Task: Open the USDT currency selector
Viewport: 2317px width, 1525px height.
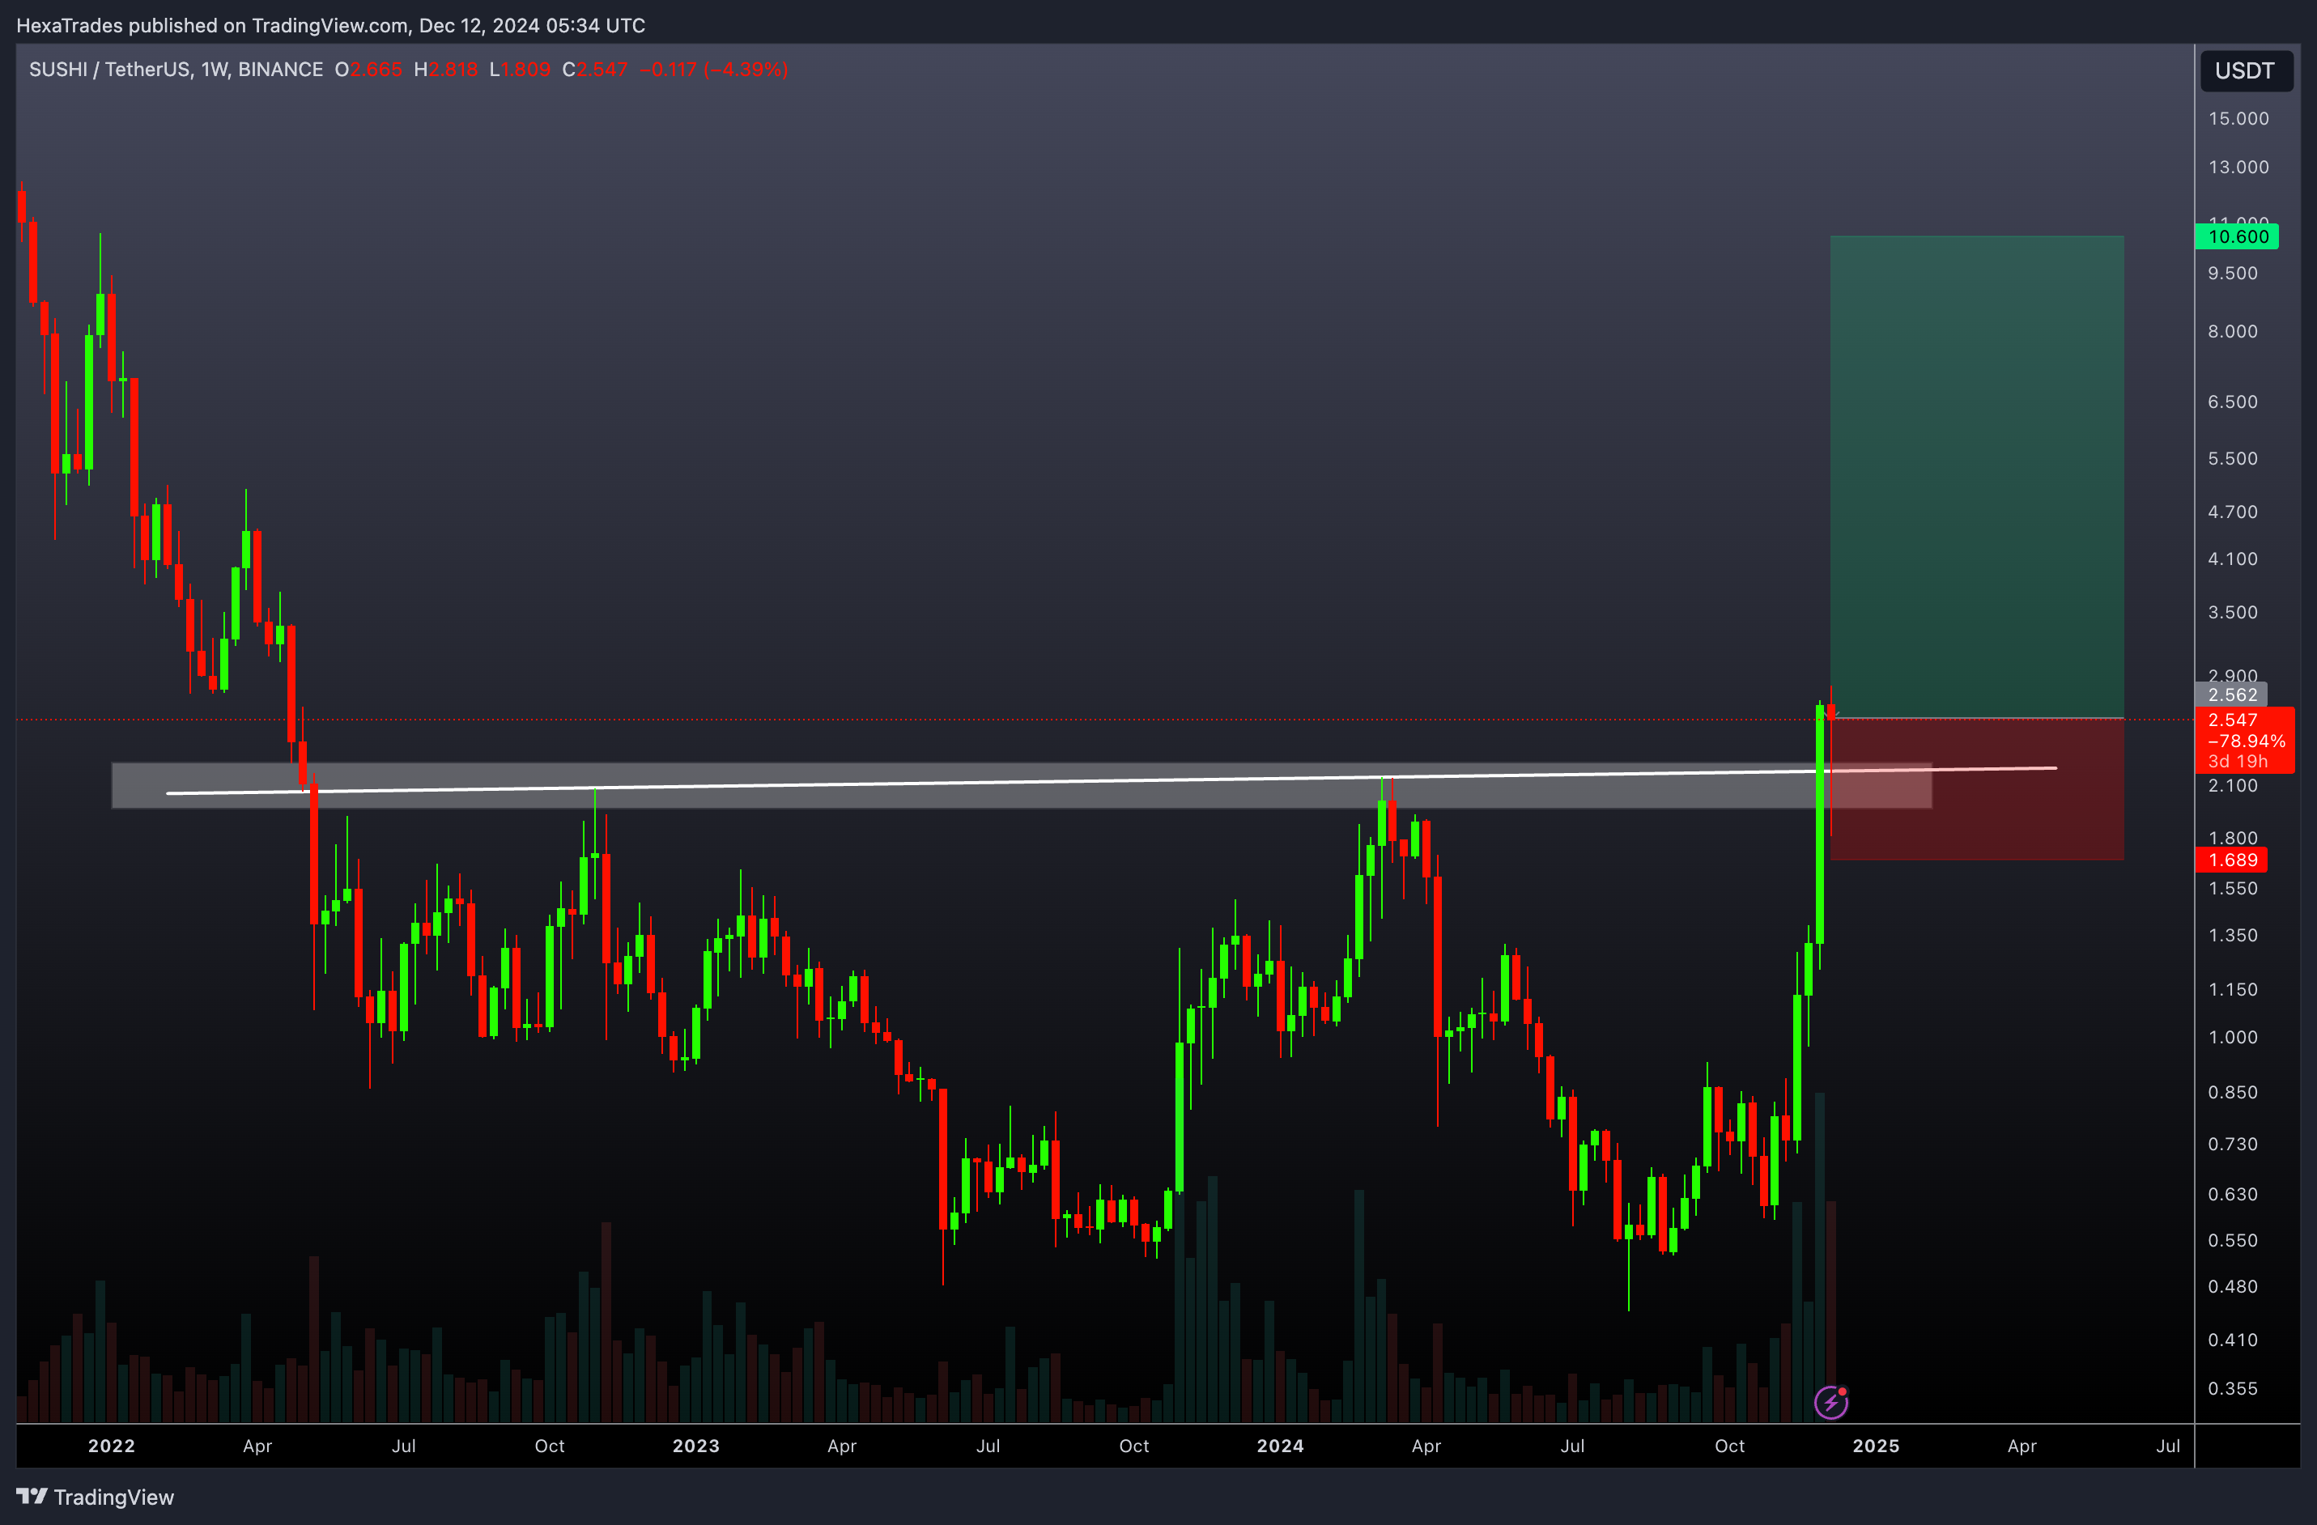Action: tap(2245, 71)
